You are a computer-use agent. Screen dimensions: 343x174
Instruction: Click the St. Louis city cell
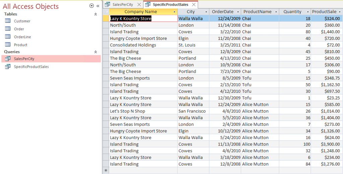pyautogui.click(x=193, y=45)
